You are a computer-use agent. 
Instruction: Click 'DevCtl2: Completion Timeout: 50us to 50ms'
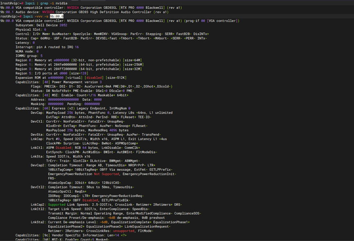point(82,187)
